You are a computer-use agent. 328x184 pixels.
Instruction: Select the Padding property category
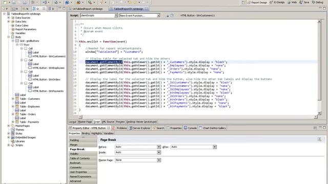tap(83, 140)
